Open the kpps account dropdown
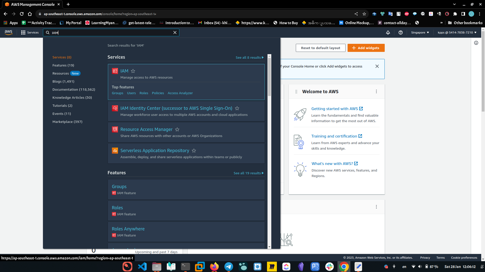This screenshot has width=485, height=272. pyautogui.click(x=457, y=32)
